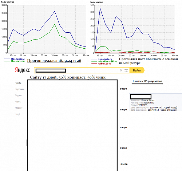The height and width of the screenshot is (171, 182).
Task: Clear the search query with X icon
Action: [x=121, y=70]
